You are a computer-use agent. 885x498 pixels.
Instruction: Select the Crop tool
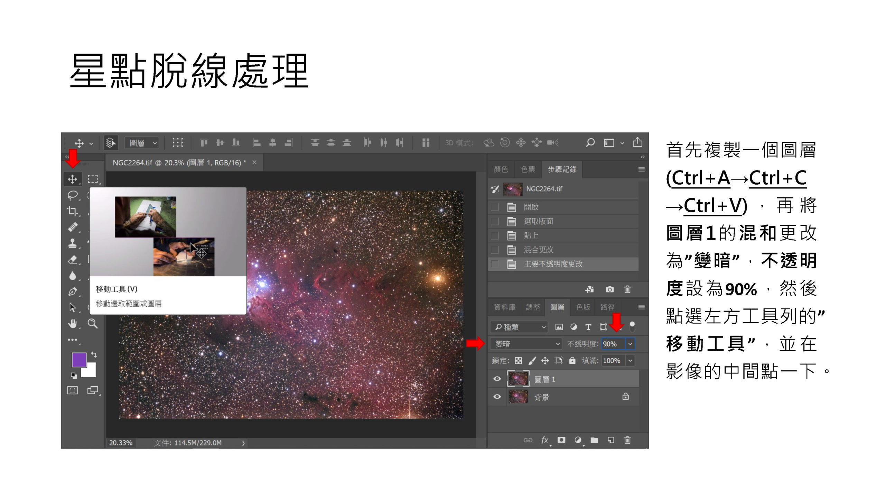tap(72, 211)
